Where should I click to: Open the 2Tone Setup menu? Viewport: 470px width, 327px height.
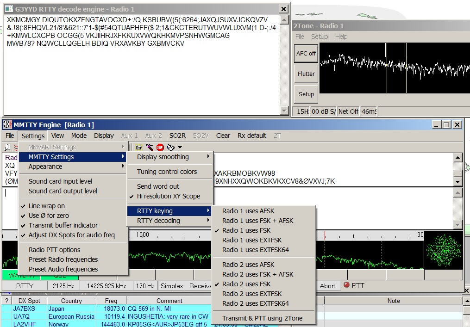(319, 37)
